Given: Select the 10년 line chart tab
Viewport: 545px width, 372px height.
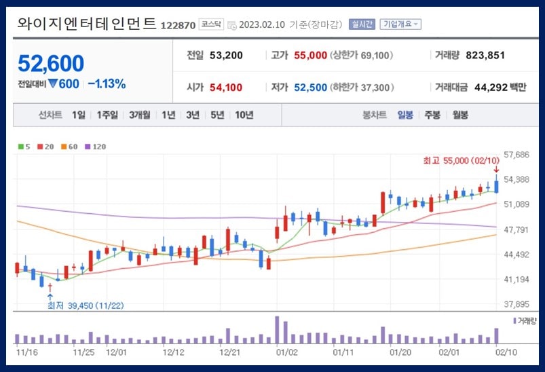Looking at the screenshot, I should [244, 115].
